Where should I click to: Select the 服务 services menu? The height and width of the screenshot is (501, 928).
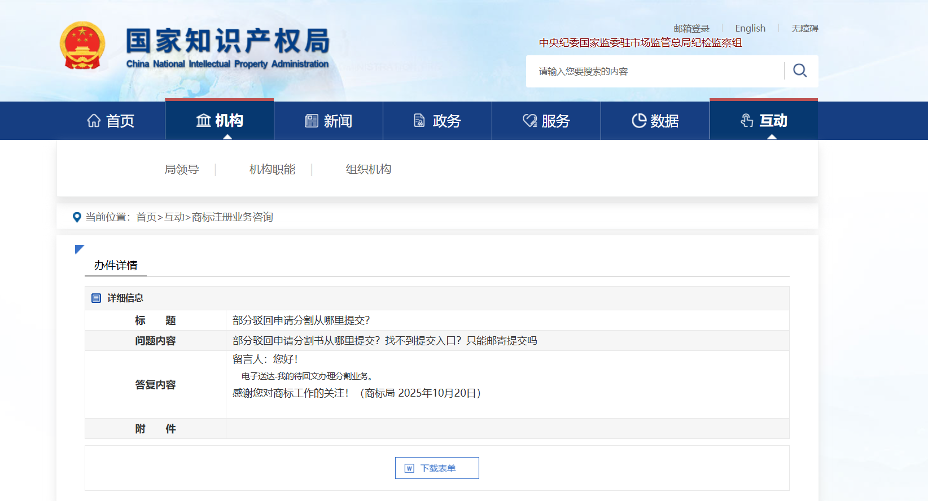click(546, 121)
